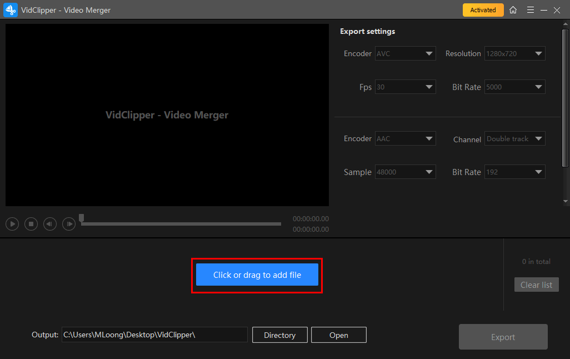Screen dimensions: 570x359
Task: Expand the video Encoder AVC dropdown
Action: coord(406,54)
